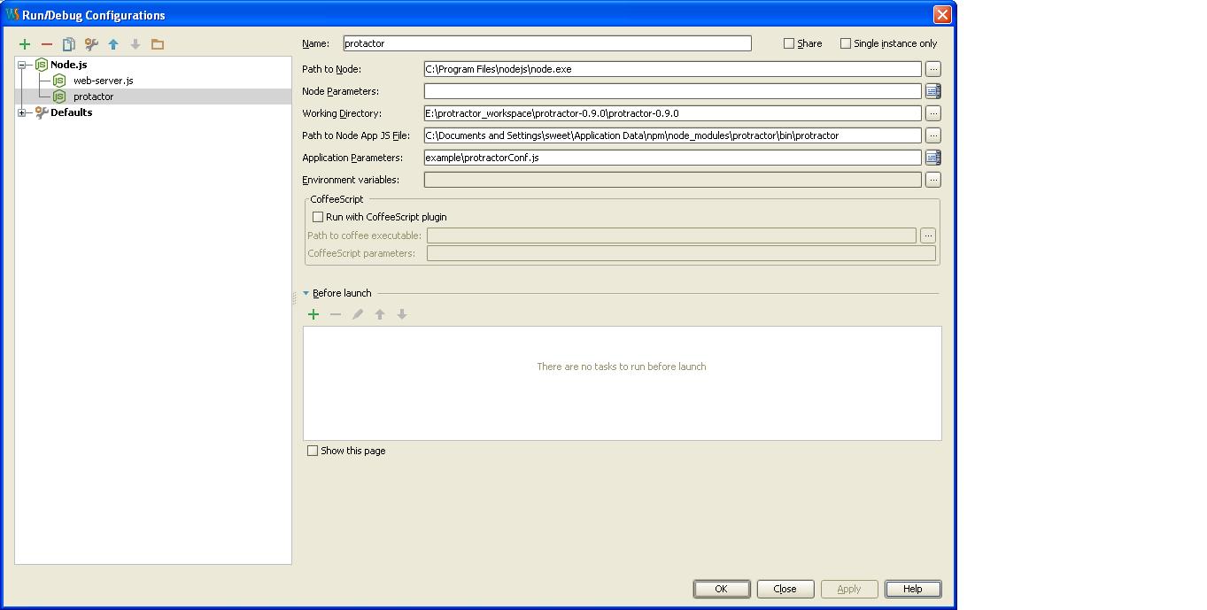Viewport: 1207px width, 610px height.
Task: Remove Before launch task minus icon
Action: click(336, 314)
